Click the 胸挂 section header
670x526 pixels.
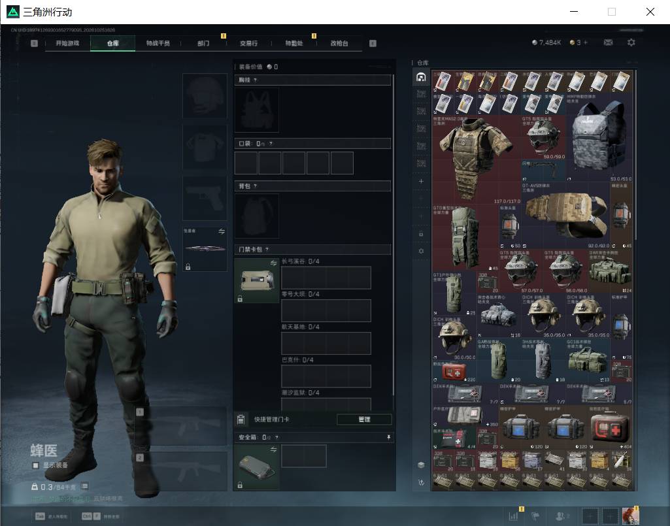pyautogui.click(x=312, y=80)
